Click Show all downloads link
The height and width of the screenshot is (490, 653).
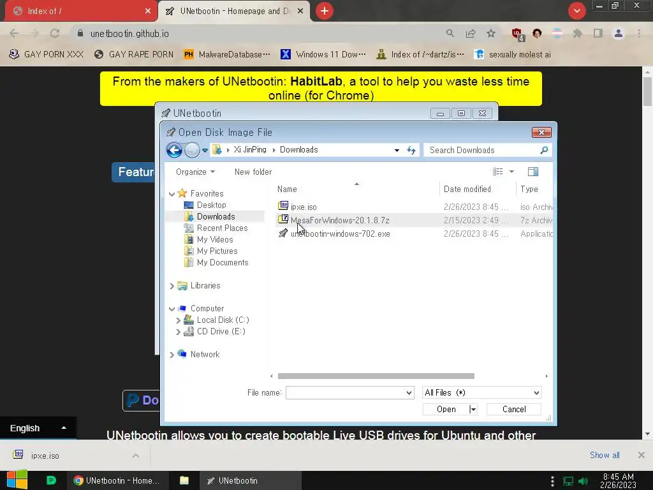tap(605, 455)
